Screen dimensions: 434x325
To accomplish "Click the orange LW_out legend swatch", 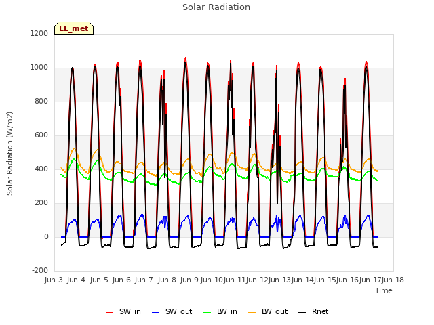I will 252,313.
